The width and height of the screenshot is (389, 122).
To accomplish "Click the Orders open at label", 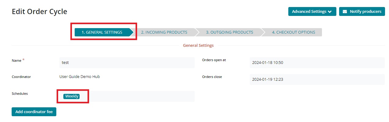I will [x=214, y=60].
